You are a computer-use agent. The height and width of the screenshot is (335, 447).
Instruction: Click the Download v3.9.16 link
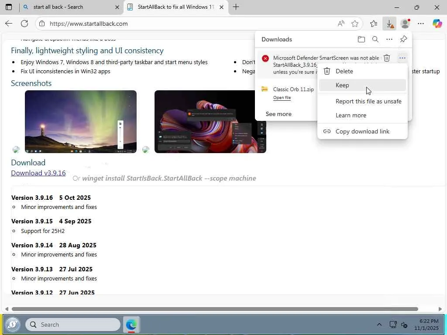(38, 173)
